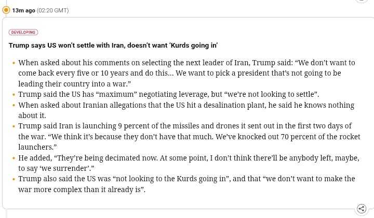374x218 pixels.
Task: Click the share icon on the post
Action: pos(362,209)
